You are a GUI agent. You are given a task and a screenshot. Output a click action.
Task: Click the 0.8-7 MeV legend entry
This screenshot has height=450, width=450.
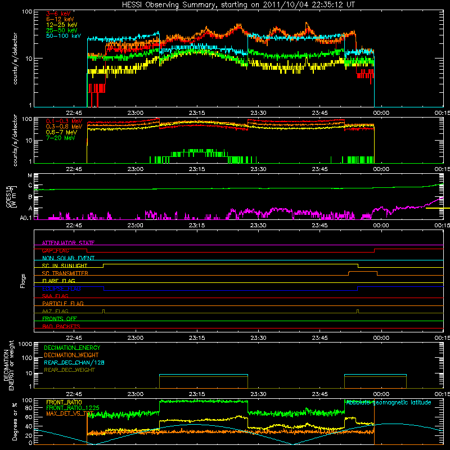coord(62,132)
